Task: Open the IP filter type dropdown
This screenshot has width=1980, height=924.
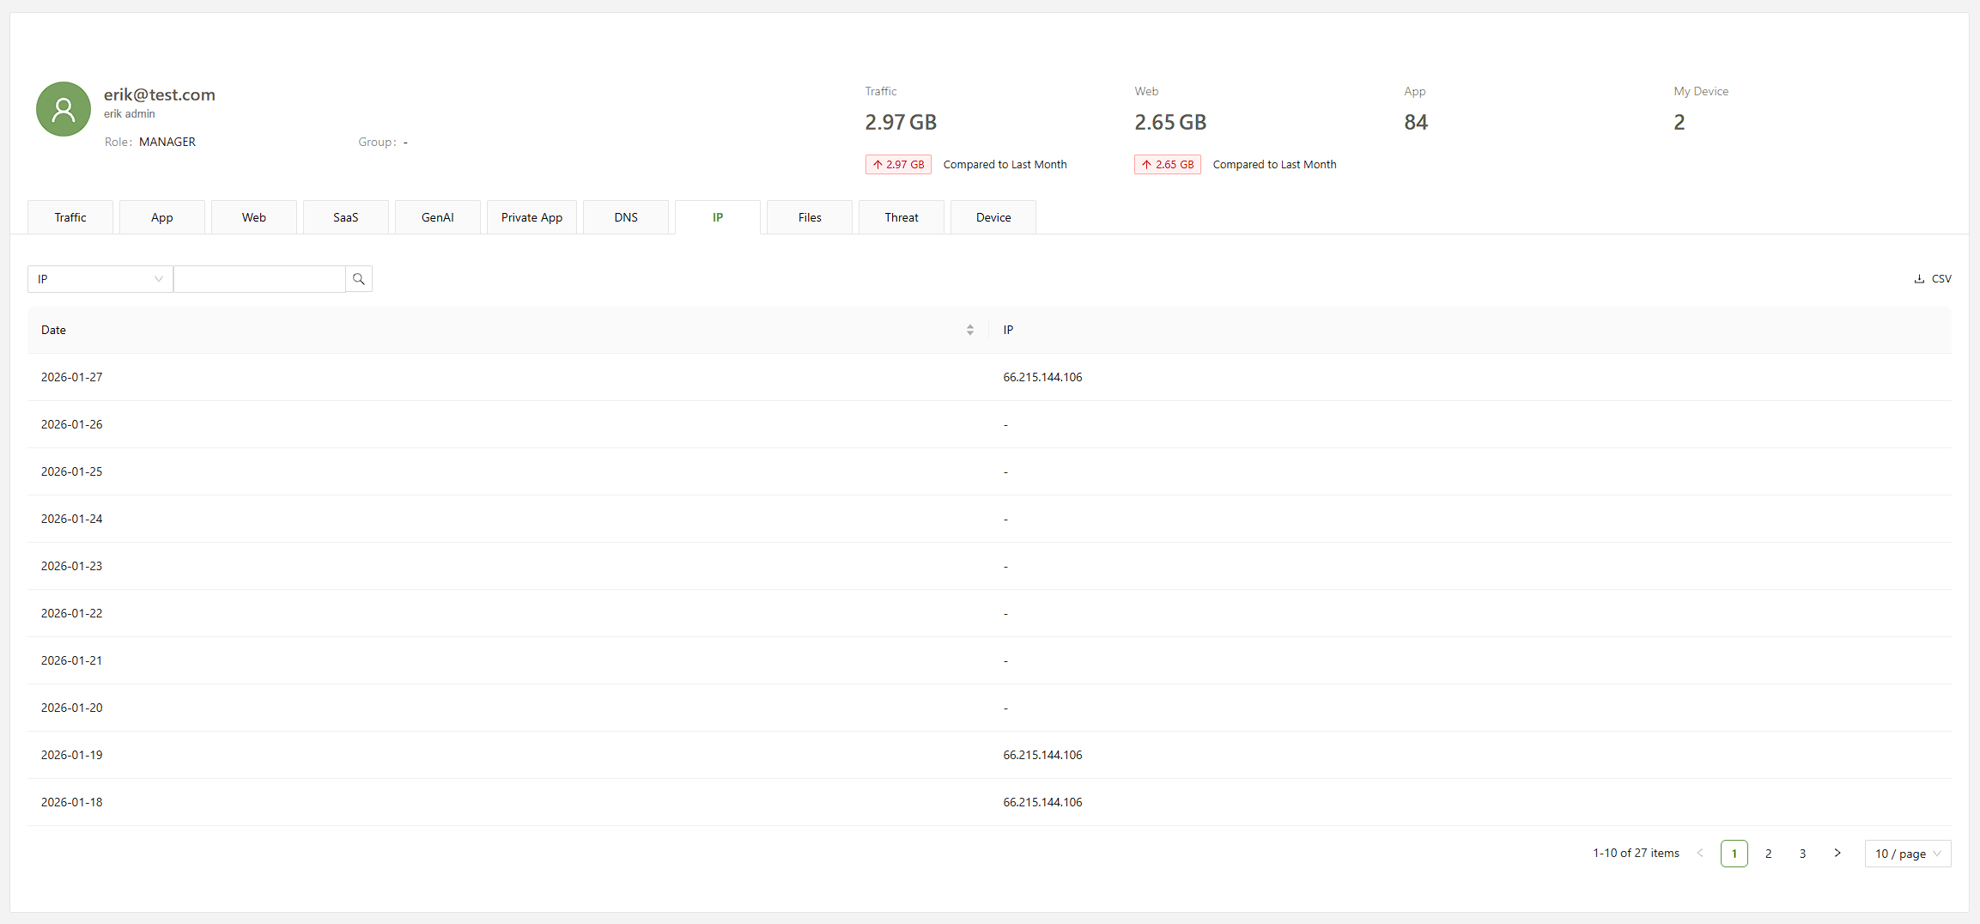Action: (x=100, y=279)
